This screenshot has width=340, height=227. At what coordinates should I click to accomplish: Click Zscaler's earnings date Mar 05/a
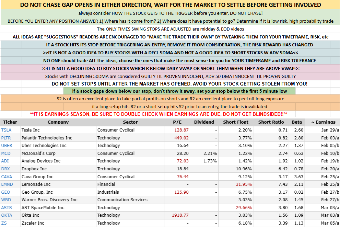click(x=330, y=223)
